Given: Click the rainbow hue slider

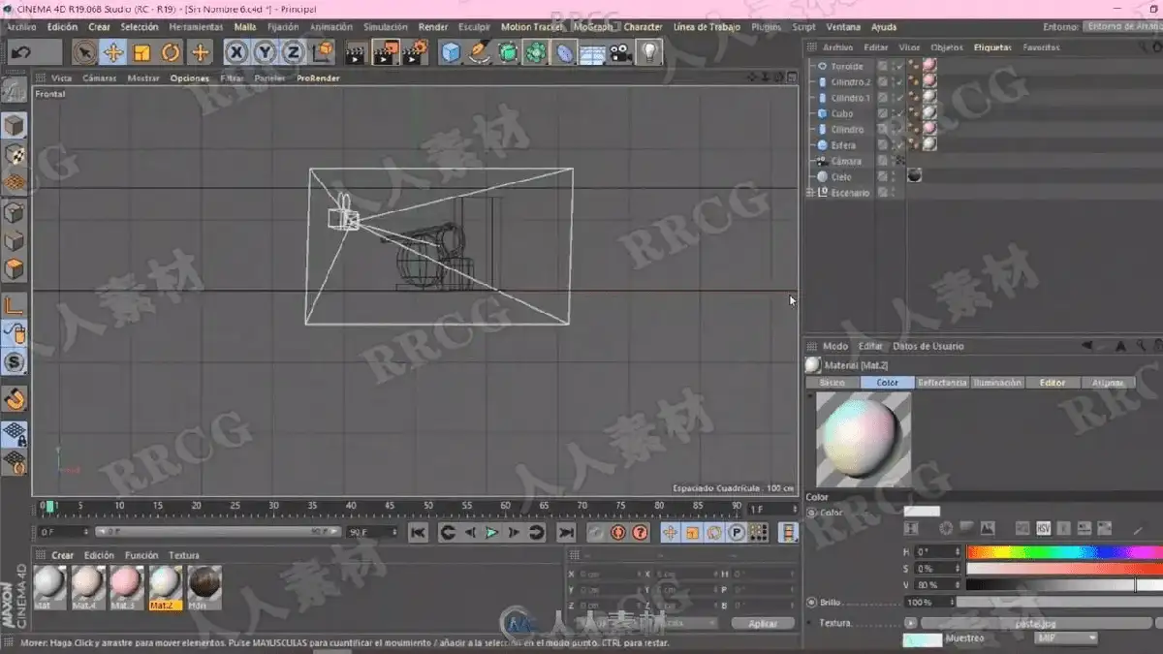Looking at the screenshot, I should (x=1064, y=552).
